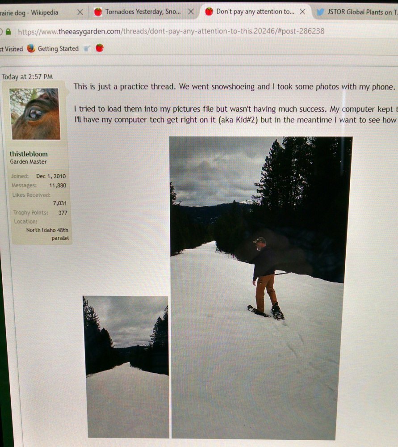The height and width of the screenshot is (447, 398).
Task: Click the Firefox icon beside Getting Started
Action: tap(31, 48)
